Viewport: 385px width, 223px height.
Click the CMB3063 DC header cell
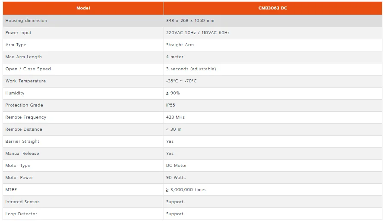[273, 8]
